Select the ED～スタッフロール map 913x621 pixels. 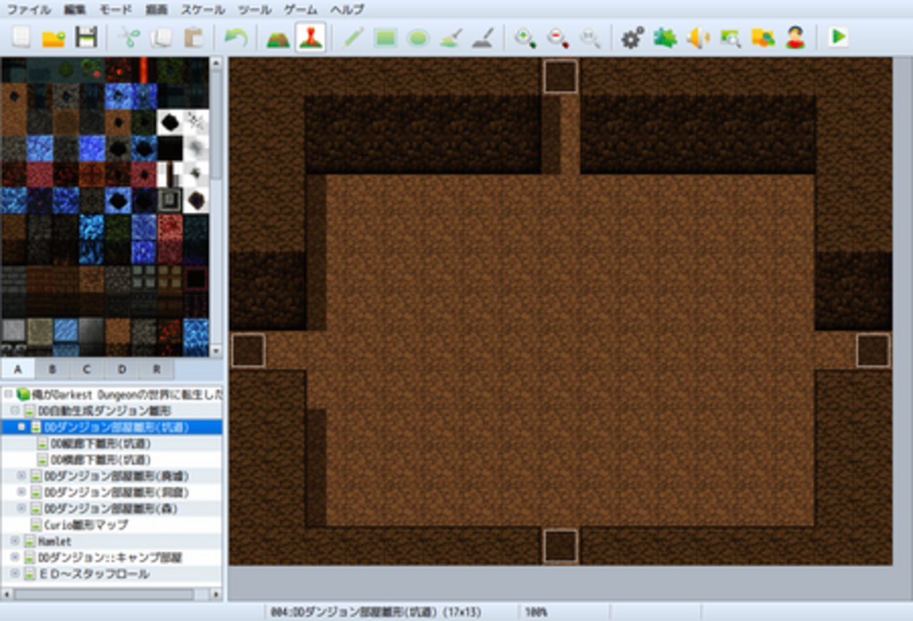pyautogui.click(x=93, y=574)
